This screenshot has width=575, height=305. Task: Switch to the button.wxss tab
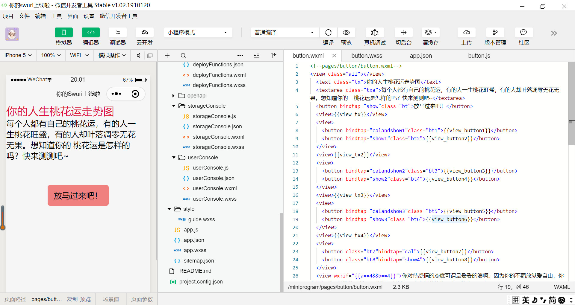pos(367,56)
